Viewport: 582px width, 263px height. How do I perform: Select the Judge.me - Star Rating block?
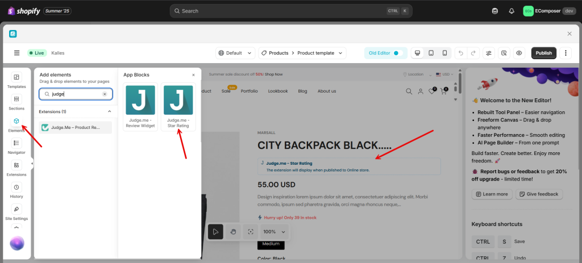point(178,107)
